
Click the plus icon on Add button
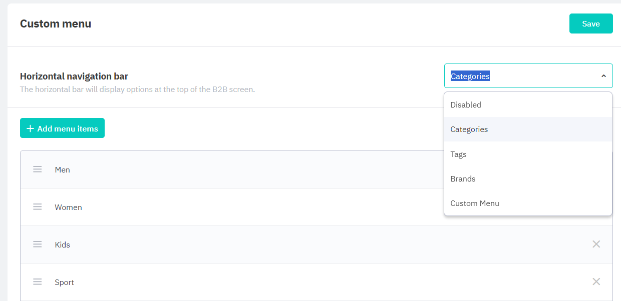click(x=31, y=128)
